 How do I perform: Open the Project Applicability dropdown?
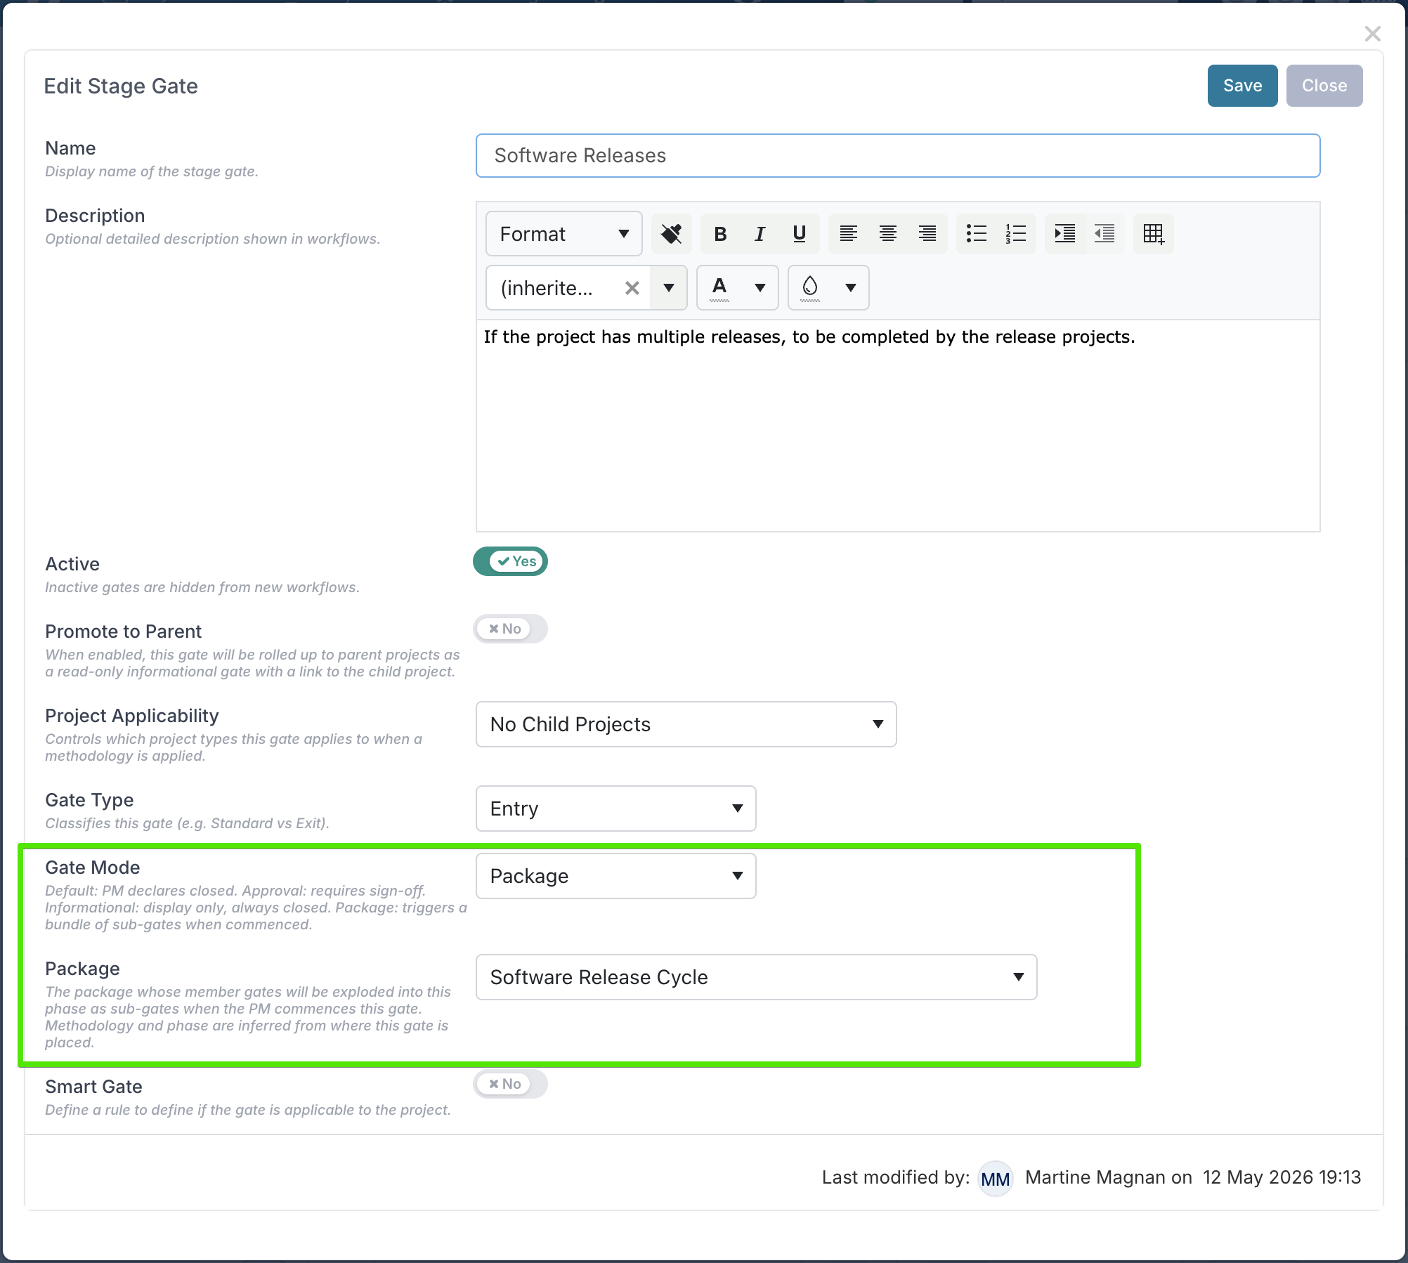(x=686, y=724)
